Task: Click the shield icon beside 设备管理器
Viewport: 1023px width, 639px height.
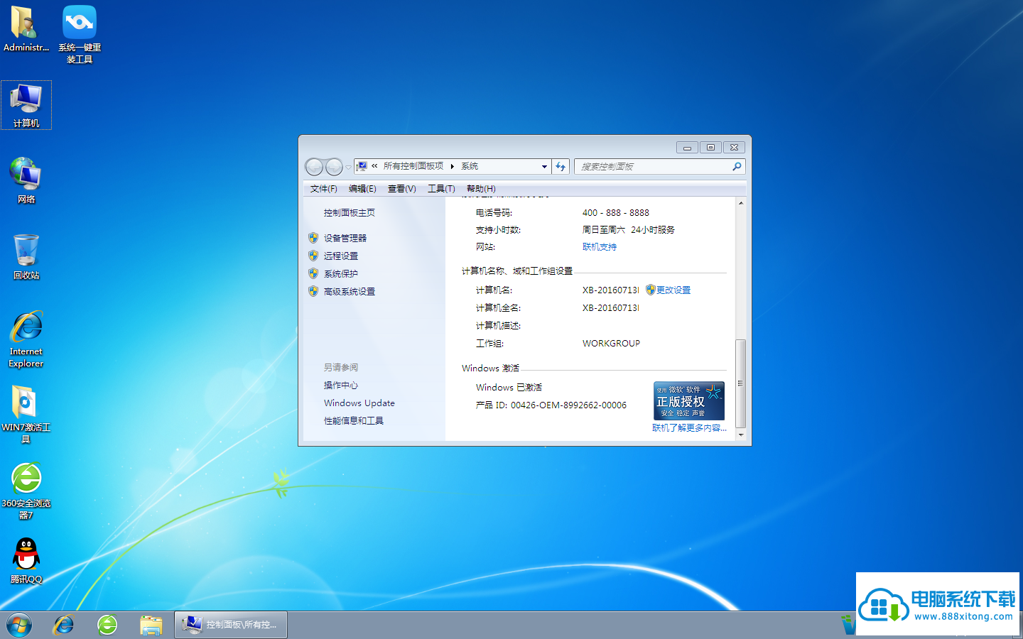Action: click(313, 238)
